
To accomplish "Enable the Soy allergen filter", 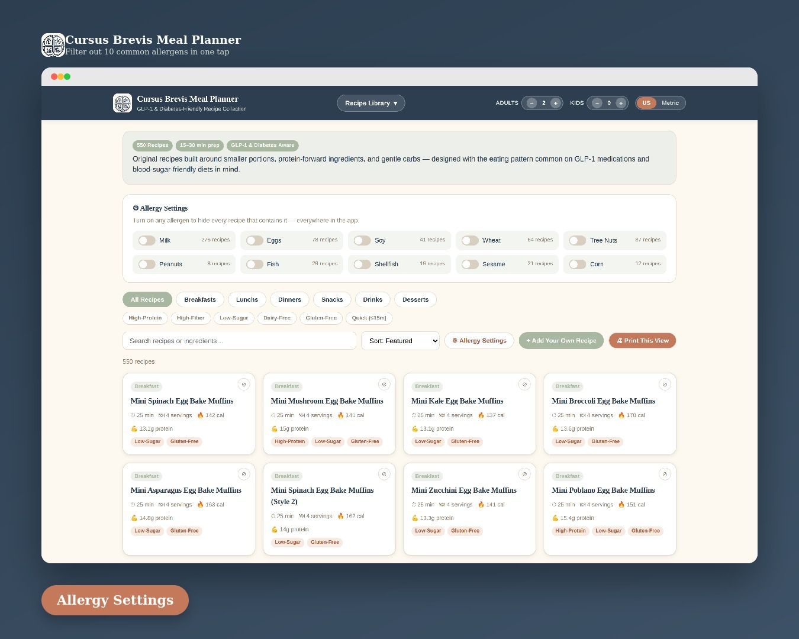I will click(362, 240).
